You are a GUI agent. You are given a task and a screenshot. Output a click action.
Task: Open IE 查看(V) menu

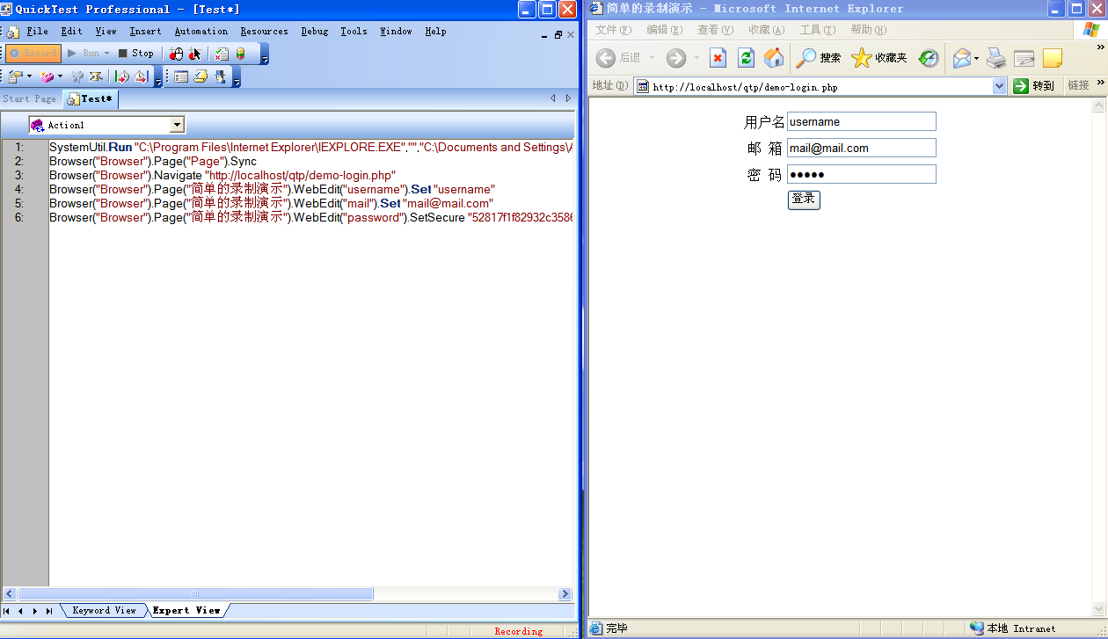(716, 30)
